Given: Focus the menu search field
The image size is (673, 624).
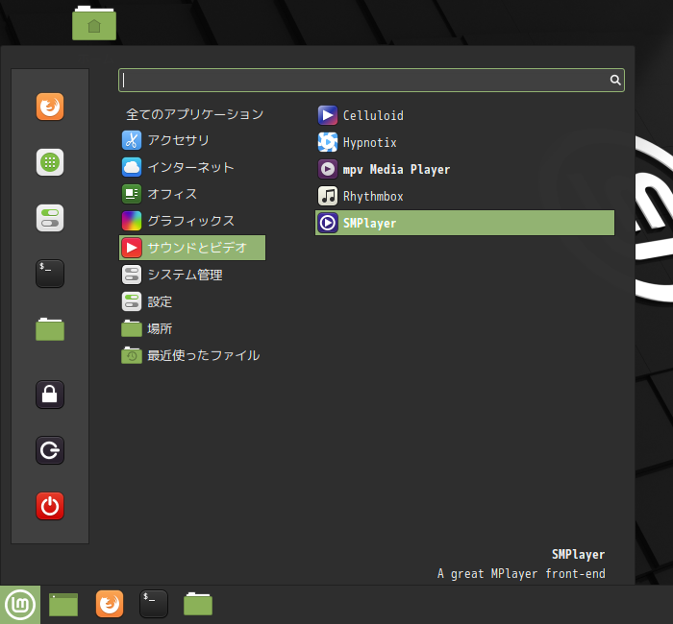Looking at the screenshot, I should pos(371,80).
